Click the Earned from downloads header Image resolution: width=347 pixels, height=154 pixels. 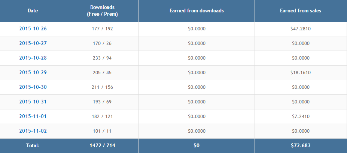(197, 10)
